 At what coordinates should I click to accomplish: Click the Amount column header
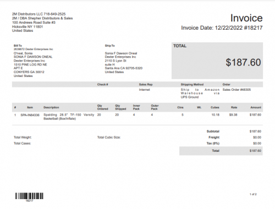click(x=256, y=107)
